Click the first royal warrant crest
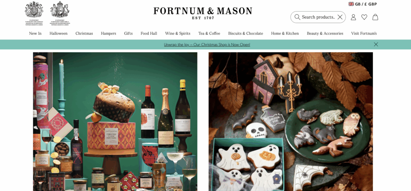 [34, 13]
